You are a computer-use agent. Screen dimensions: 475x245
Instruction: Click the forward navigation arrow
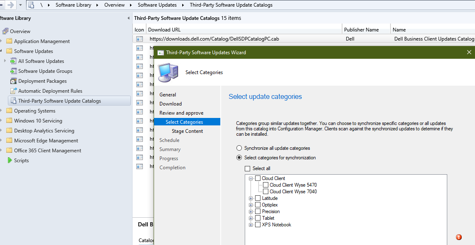point(11,5)
